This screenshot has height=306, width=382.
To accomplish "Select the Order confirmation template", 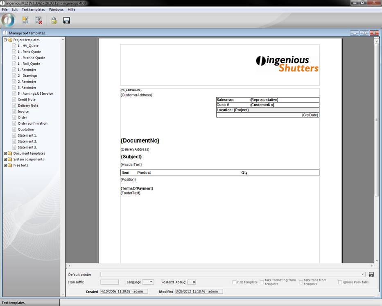I will pyautogui.click(x=32, y=123).
